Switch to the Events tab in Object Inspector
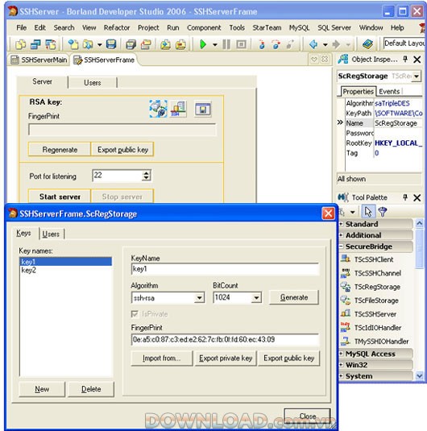 pos(389,92)
